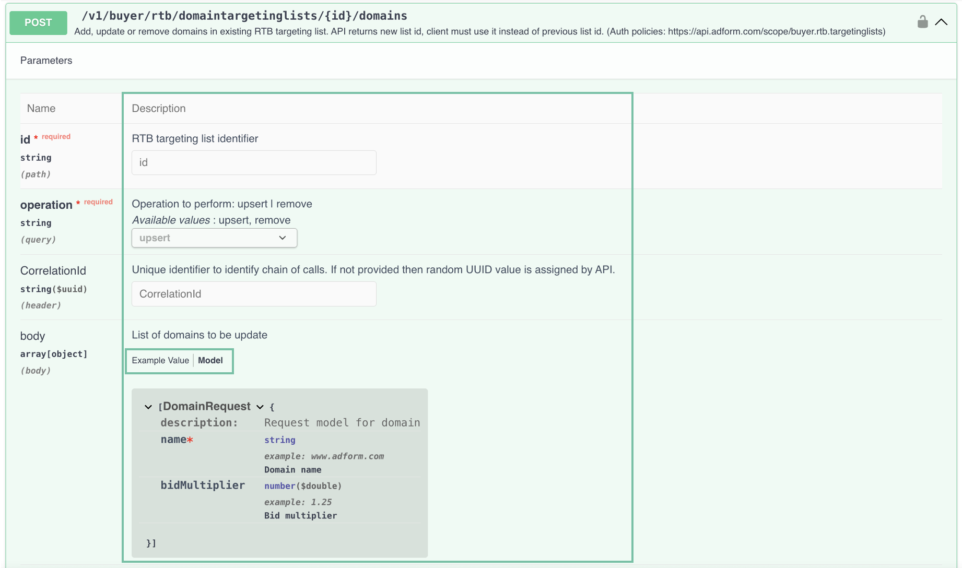The height and width of the screenshot is (568, 962).
Task: Click the authorization lock icon
Action: [x=922, y=22]
